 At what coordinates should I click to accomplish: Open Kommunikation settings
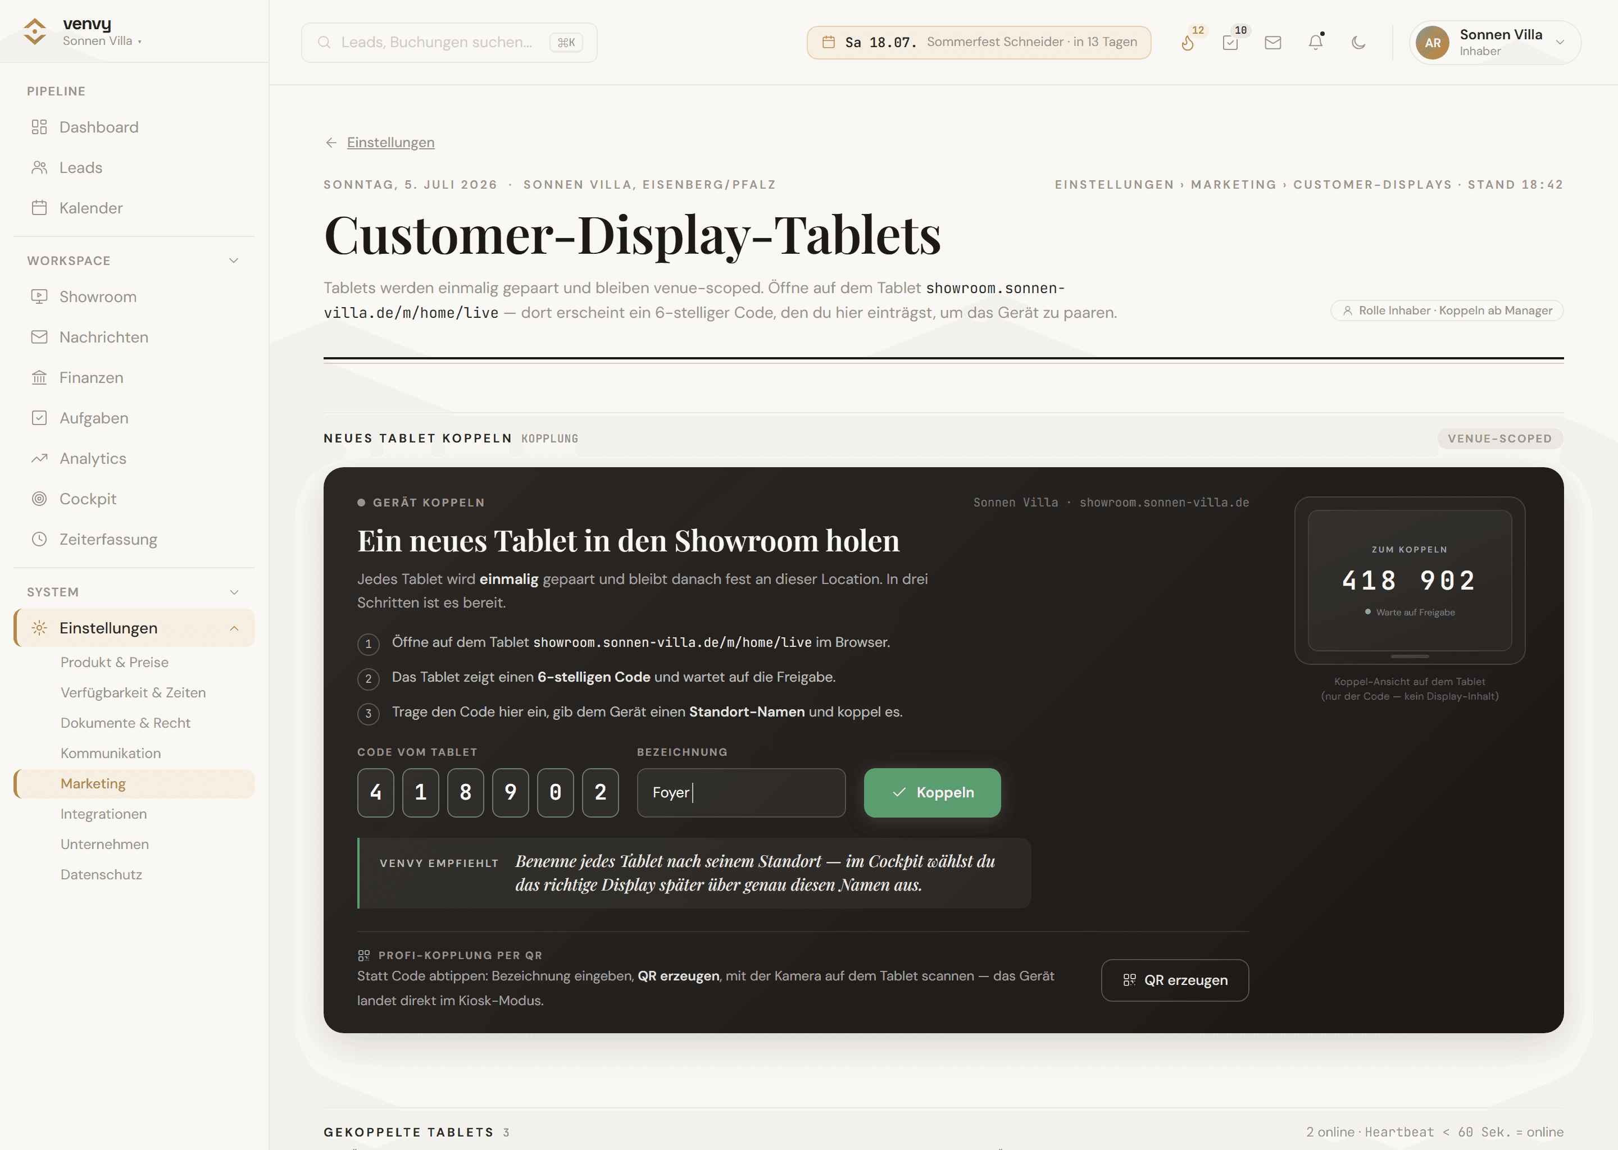[x=111, y=754]
